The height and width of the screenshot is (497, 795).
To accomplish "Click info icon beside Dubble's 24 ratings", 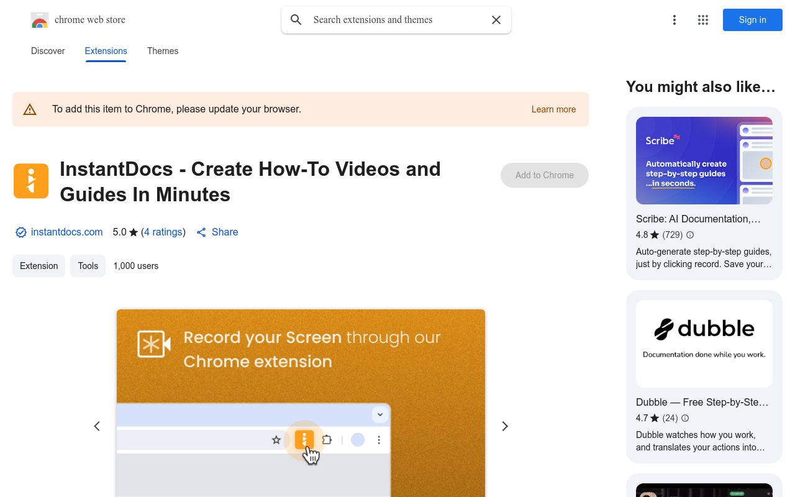I will (x=685, y=418).
